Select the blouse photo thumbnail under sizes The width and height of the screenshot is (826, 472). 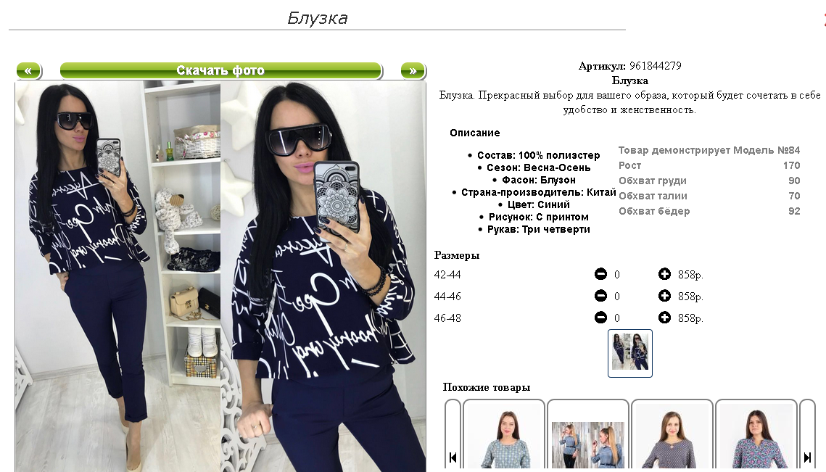(x=630, y=353)
